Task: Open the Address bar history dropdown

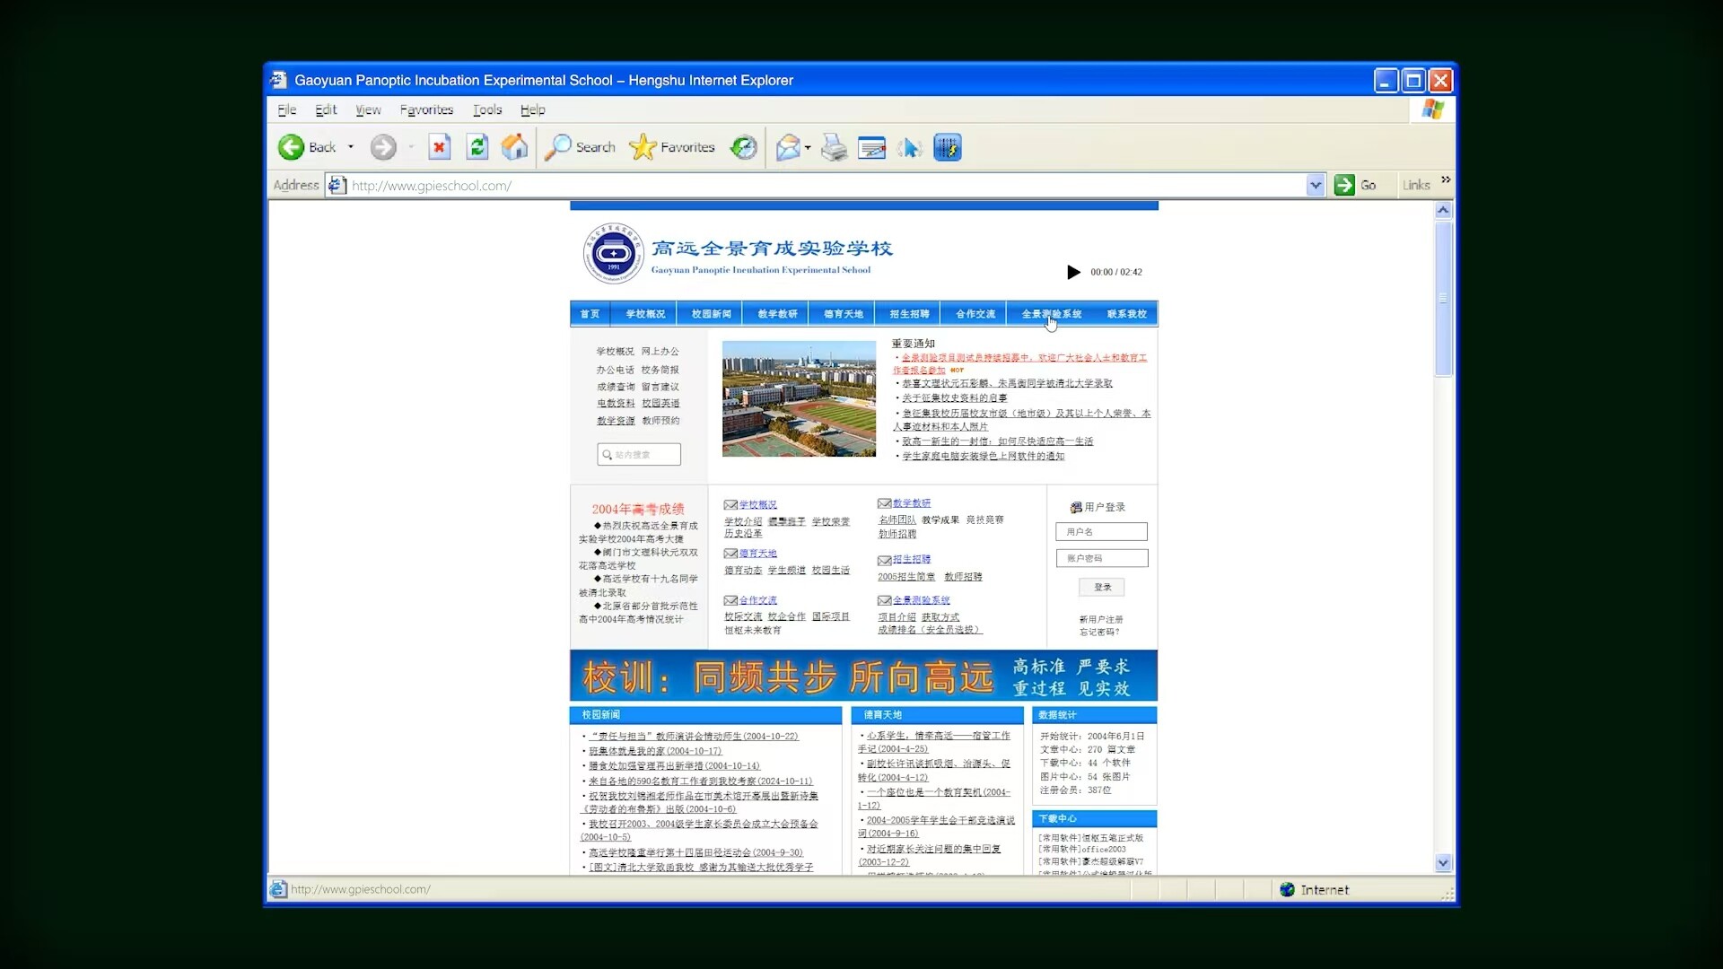Action: (x=1316, y=185)
